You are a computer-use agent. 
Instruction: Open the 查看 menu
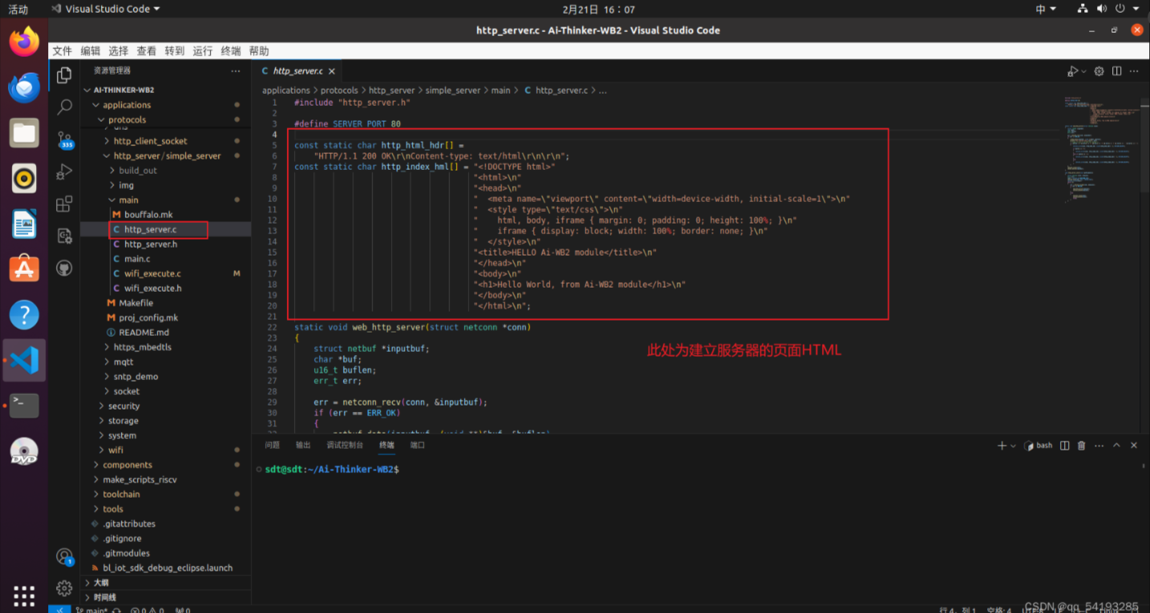(147, 50)
